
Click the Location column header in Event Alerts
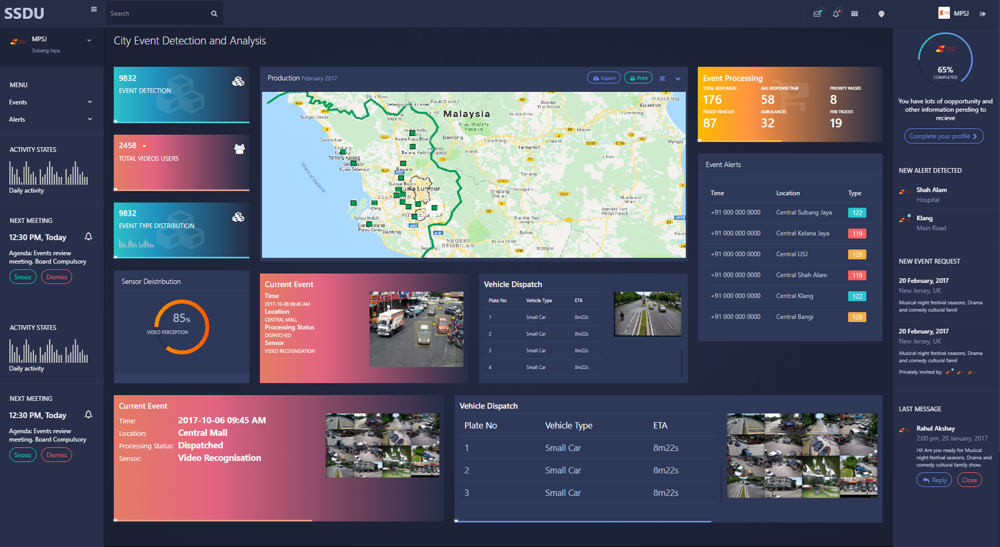[x=788, y=193]
